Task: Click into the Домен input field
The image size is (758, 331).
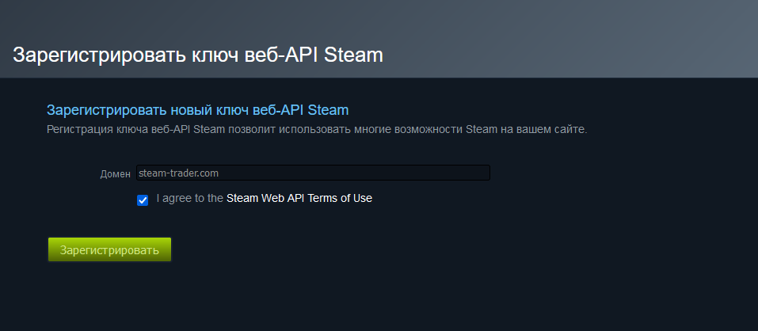Action: tap(313, 173)
